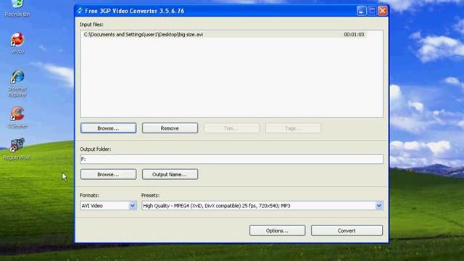Expand the Presets dropdown arrow

coord(379,206)
